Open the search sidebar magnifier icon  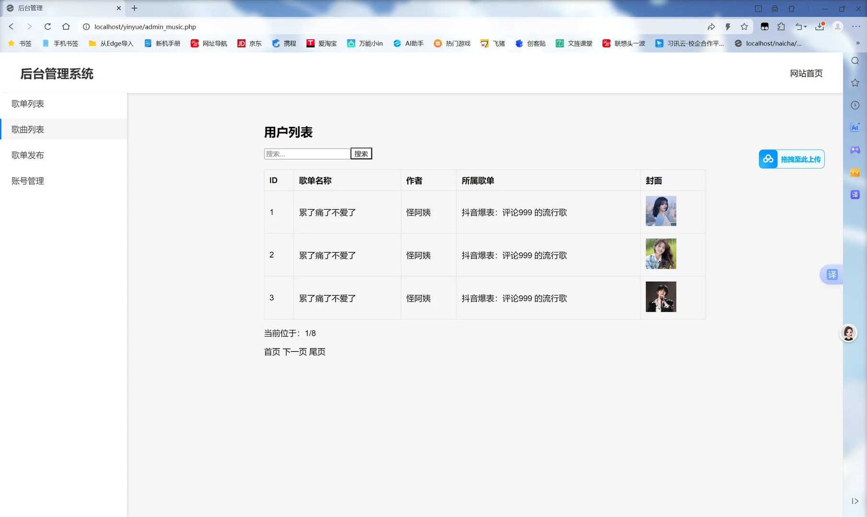click(855, 61)
